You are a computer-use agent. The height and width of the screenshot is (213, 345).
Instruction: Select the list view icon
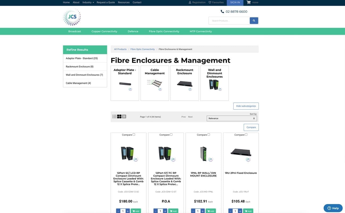(x=114, y=116)
